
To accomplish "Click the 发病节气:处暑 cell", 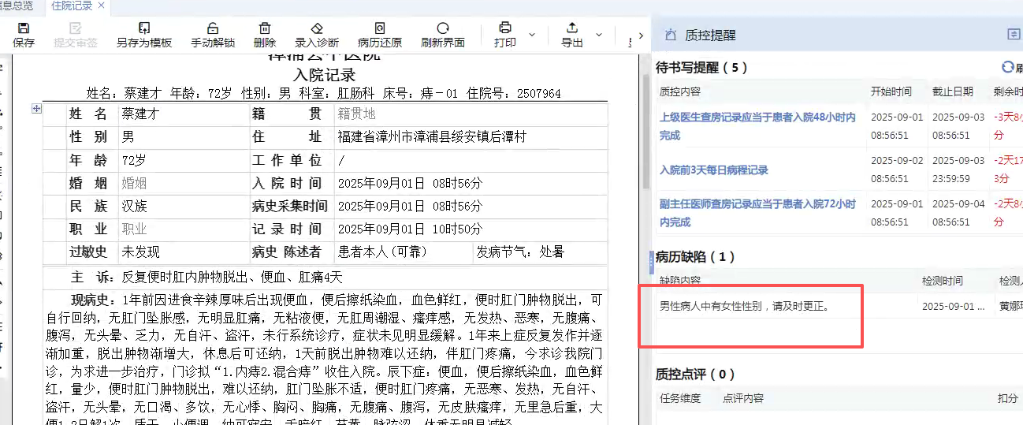I will [520, 252].
